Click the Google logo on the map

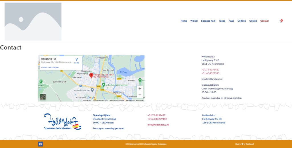point(91,97)
